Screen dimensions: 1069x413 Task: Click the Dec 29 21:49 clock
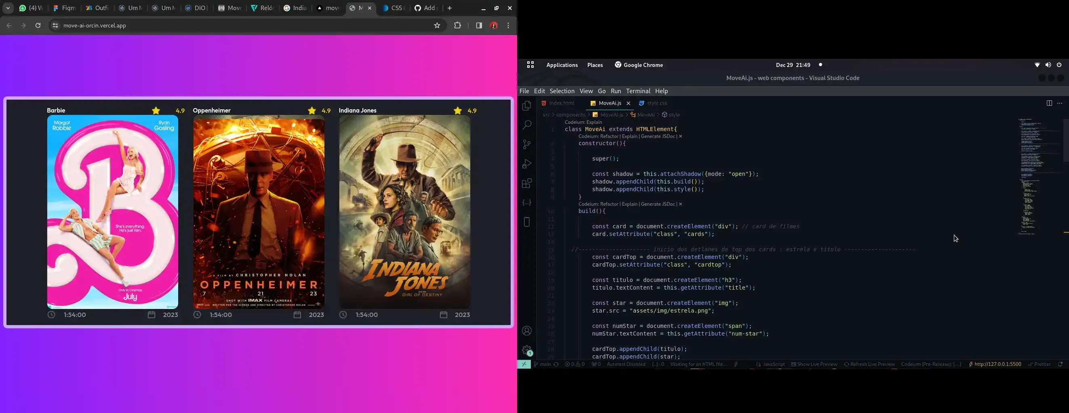pyautogui.click(x=793, y=65)
